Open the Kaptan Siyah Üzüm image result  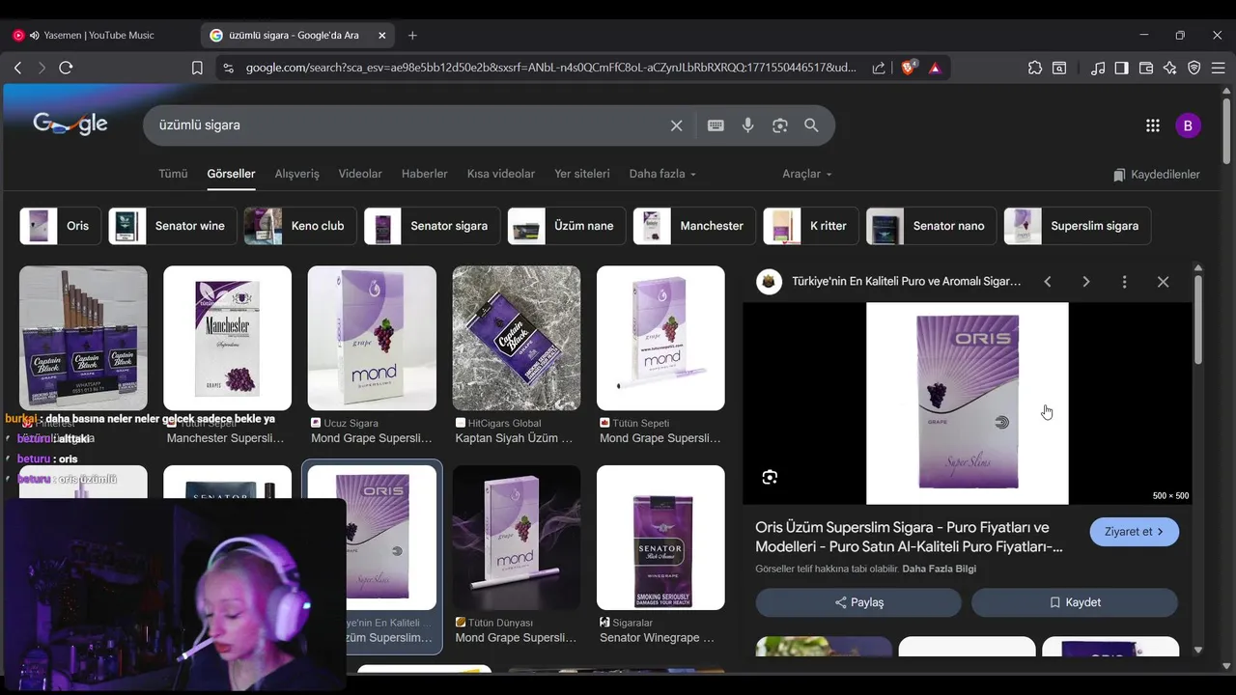(517, 338)
